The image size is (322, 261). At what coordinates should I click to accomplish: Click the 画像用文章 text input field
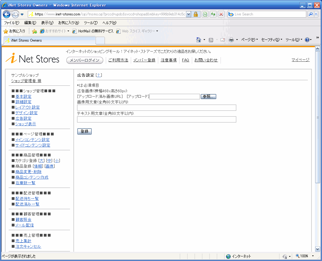156,108
